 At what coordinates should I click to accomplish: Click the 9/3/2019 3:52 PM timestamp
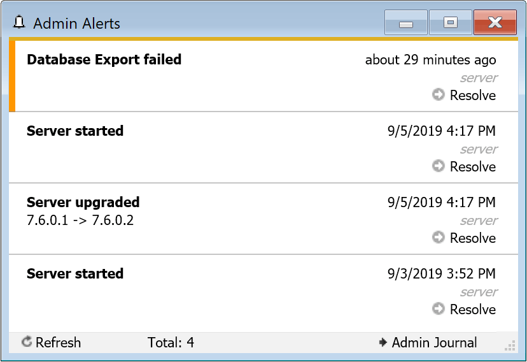441,274
